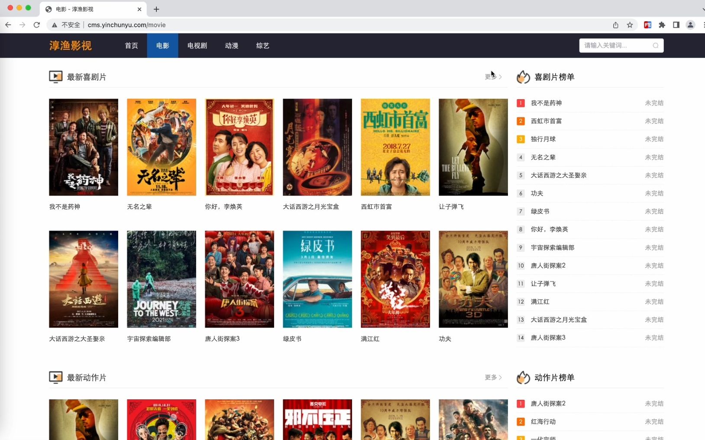Select the 电影 navigation tab
Viewport: 705px width, 440px height.
point(162,45)
